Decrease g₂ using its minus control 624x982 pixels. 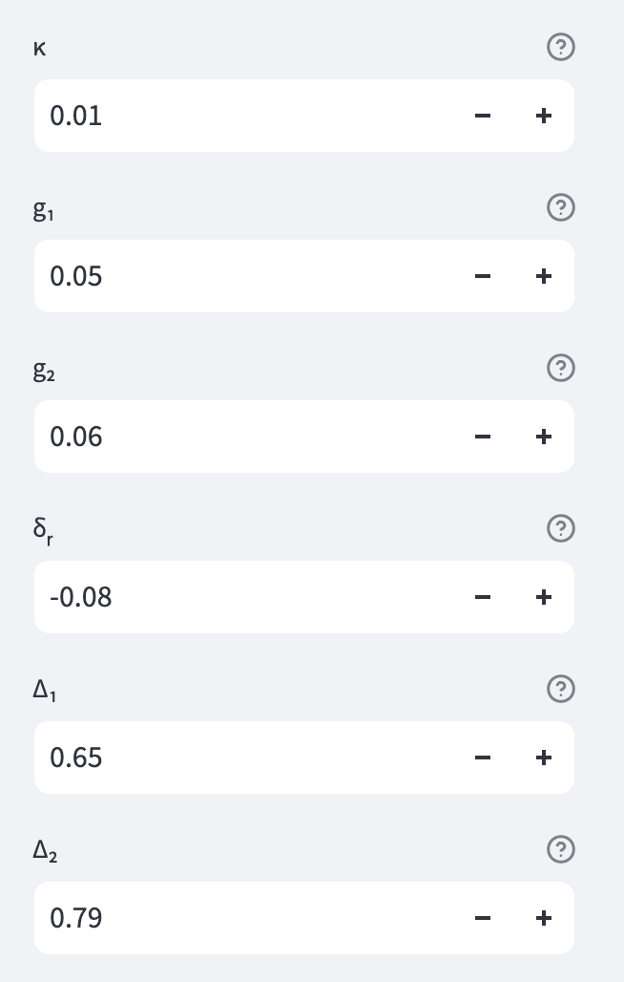[483, 437]
